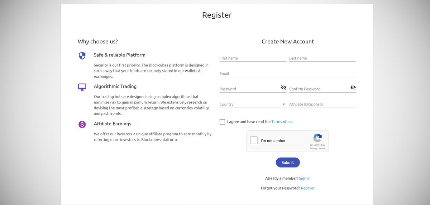The image size is (430, 205).
Task: Open reCAPTCHA Privacy link
Action: [313, 148]
